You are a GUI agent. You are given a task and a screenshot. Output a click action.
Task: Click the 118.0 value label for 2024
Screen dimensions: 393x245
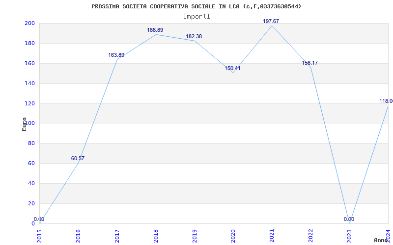tap(386, 101)
